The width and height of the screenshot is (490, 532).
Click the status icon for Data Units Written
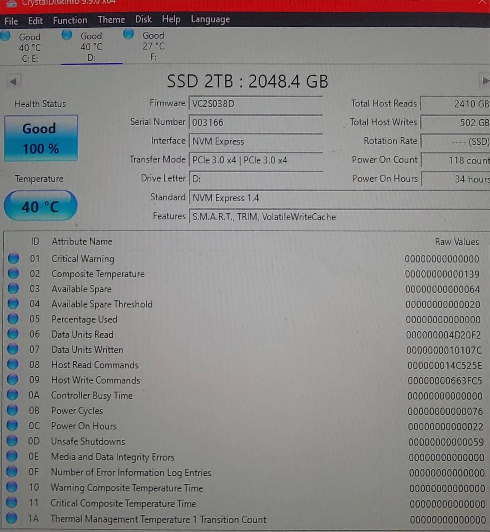pyautogui.click(x=13, y=349)
